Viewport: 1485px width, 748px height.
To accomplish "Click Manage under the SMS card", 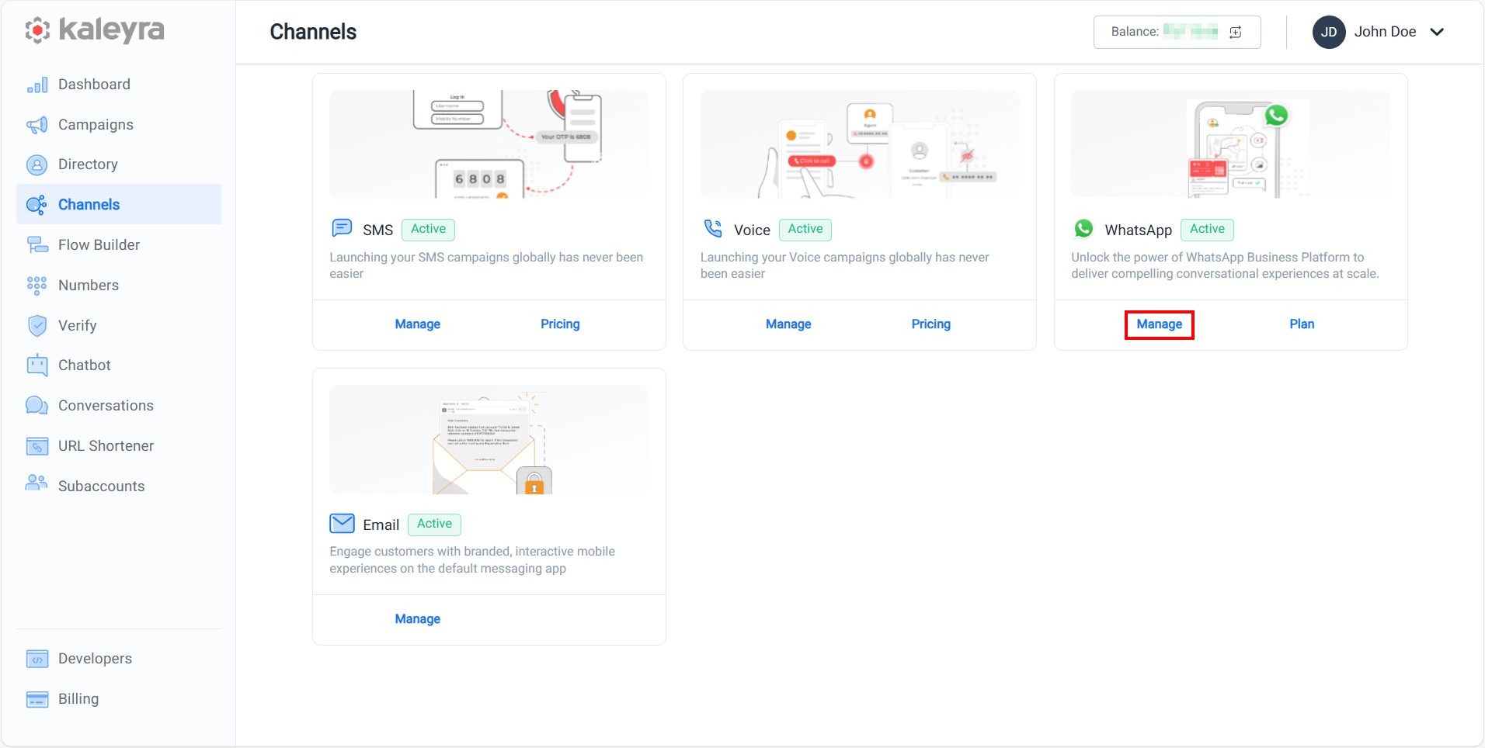I will tap(418, 324).
